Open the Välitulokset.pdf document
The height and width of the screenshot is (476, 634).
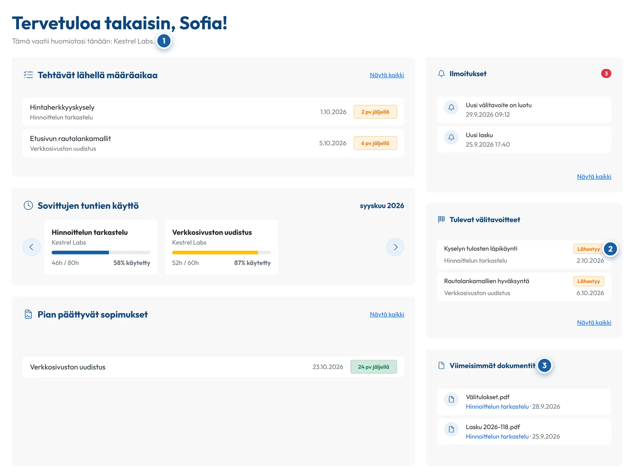524,402
